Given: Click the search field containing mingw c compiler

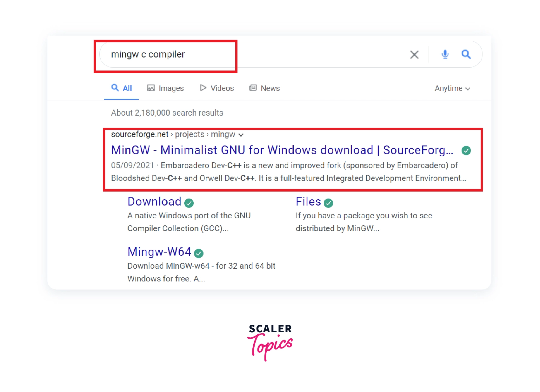Looking at the screenshot, I should tap(254, 54).
